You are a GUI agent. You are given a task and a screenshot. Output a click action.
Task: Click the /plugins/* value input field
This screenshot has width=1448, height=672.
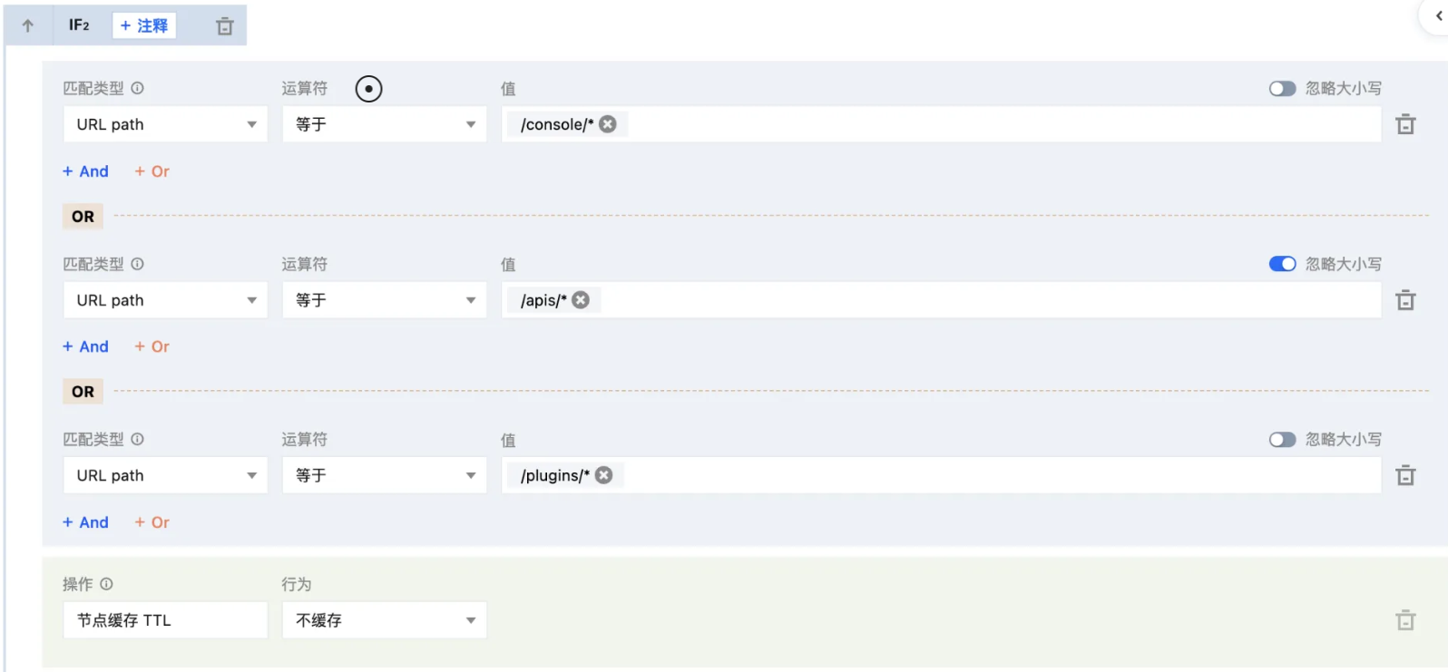pos(998,475)
